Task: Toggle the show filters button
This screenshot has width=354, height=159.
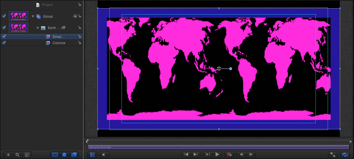Action: click(74, 155)
